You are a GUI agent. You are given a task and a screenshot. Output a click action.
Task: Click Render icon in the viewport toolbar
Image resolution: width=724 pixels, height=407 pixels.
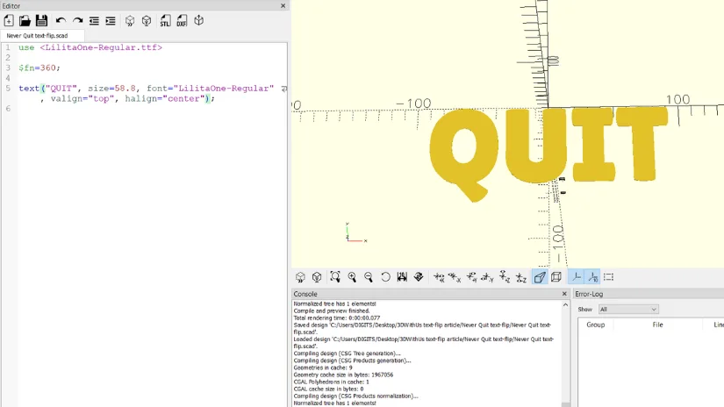click(x=317, y=277)
